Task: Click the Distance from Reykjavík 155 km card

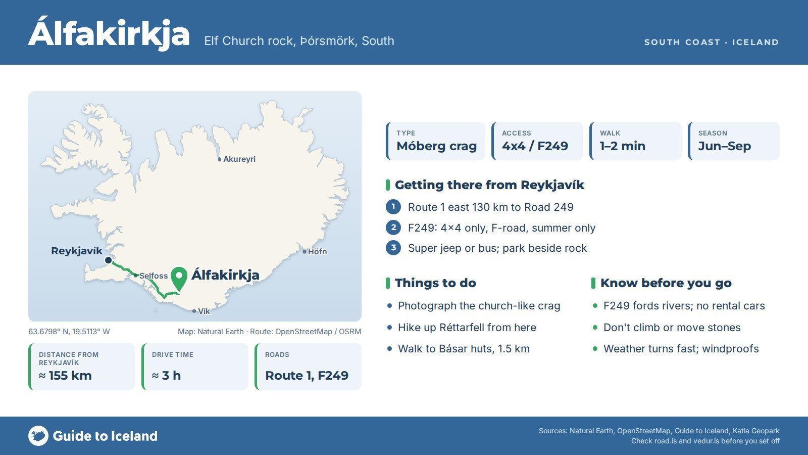Action: (82, 367)
